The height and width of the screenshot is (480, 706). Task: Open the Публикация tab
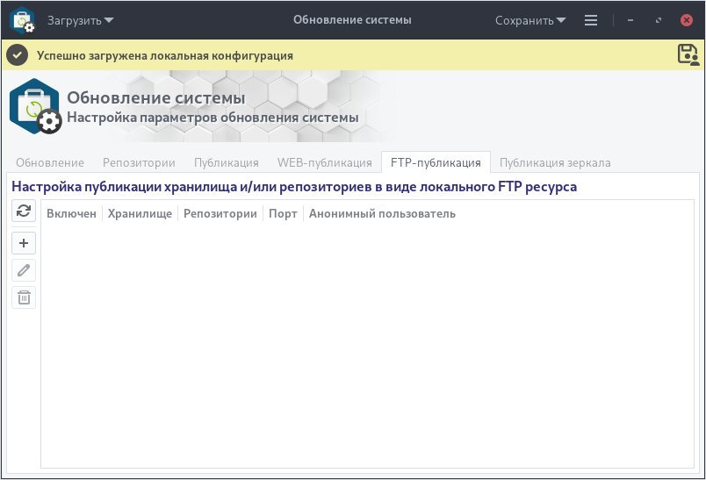point(226,162)
